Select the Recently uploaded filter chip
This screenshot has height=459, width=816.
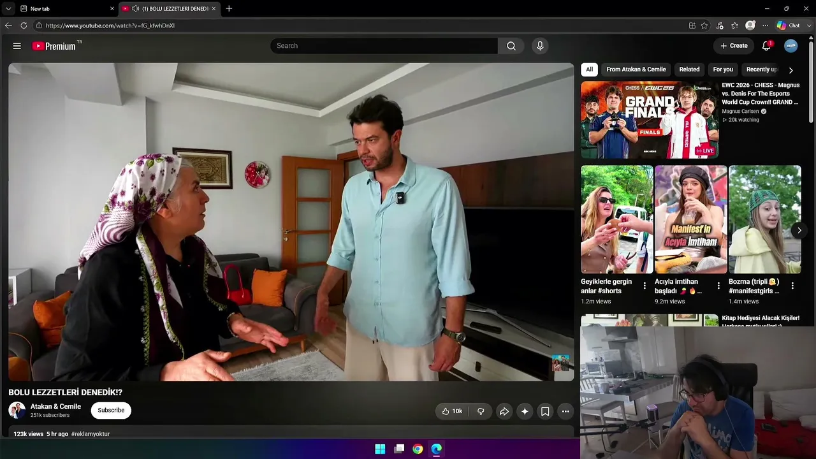(x=762, y=69)
